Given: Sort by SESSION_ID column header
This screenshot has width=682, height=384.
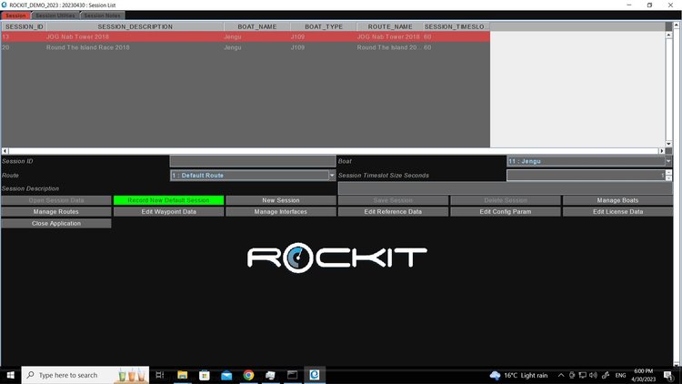Looking at the screenshot, I should (24, 26).
